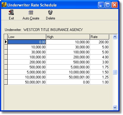Select the High cell showing 500,000.00

pos(68,62)
